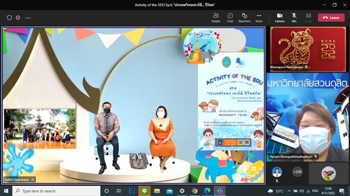Click the Share content icon
The image size is (350, 196).
click(308, 17)
